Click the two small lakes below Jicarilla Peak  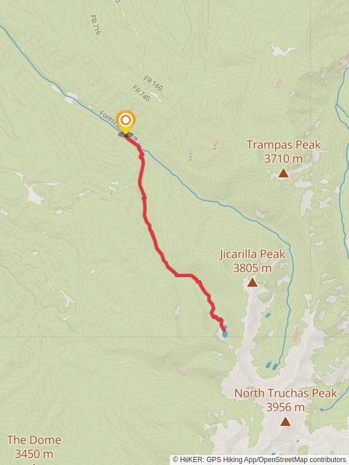point(272,366)
